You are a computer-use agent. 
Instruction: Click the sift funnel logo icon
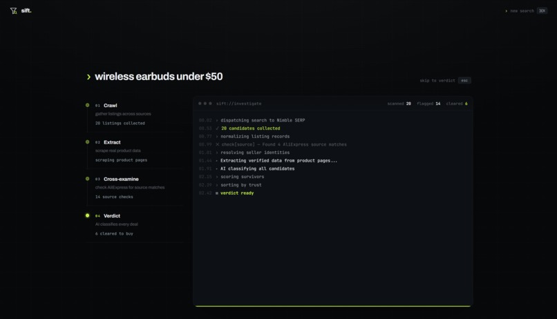tap(14, 11)
